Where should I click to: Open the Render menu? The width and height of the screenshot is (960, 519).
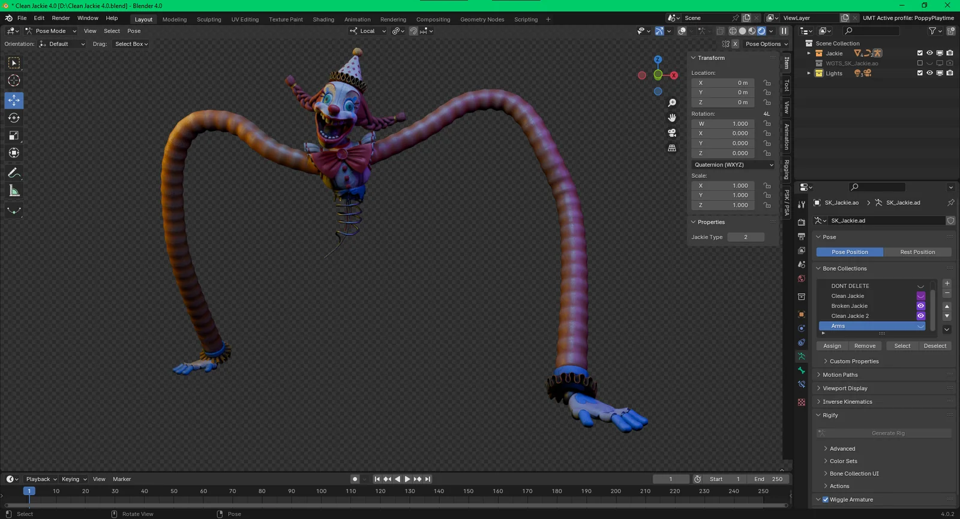pyautogui.click(x=61, y=18)
